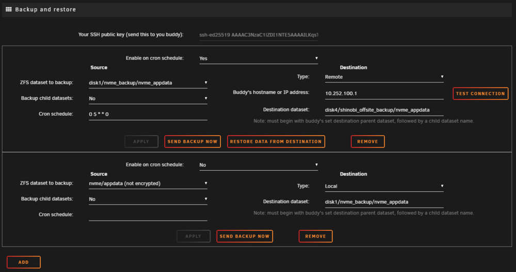Click Send Backup Now in first job

tap(192, 141)
